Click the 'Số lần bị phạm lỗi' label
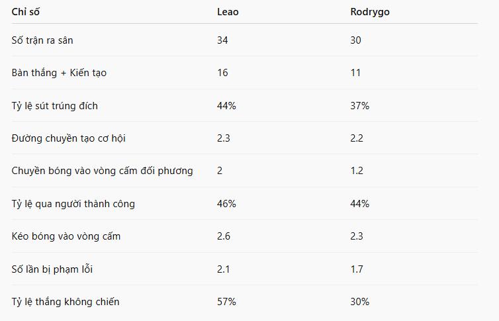The image size is (499, 321). [52, 269]
